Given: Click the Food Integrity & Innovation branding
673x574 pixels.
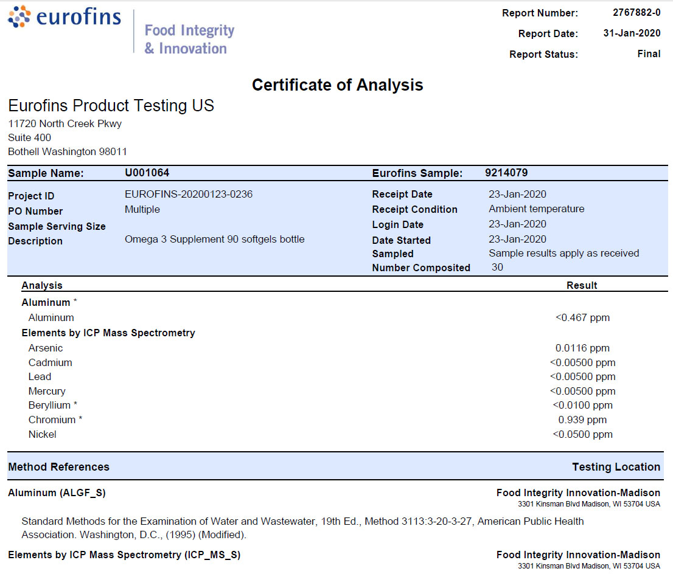Looking at the screenshot, I should pos(189,39).
